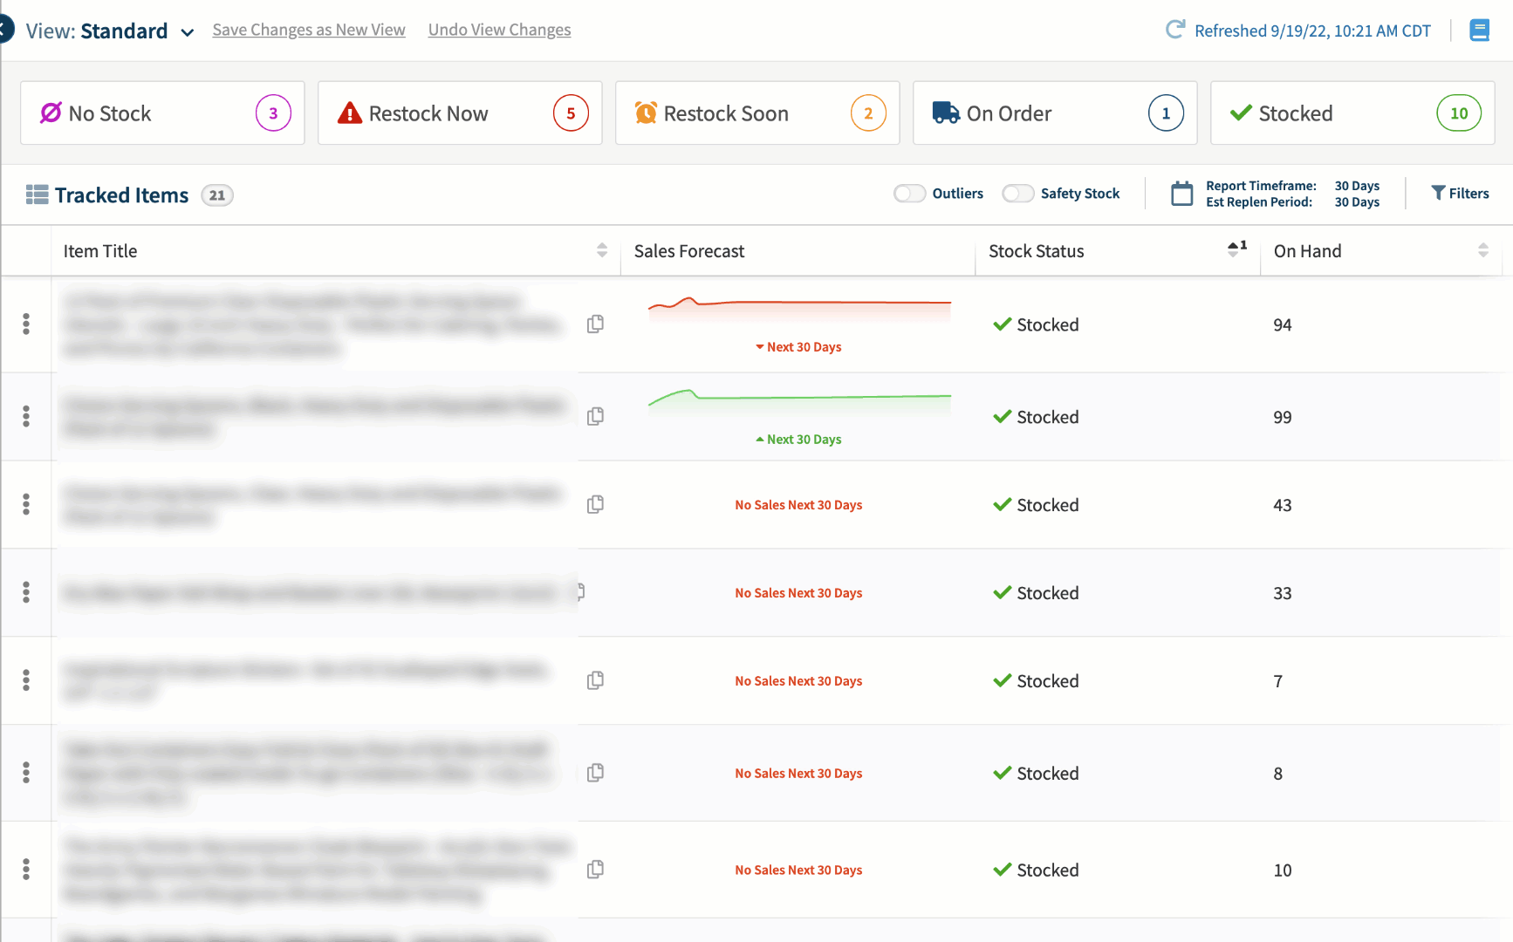1513x942 pixels.
Task: Click the refresh data icon
Action: tap(1175, 30)
